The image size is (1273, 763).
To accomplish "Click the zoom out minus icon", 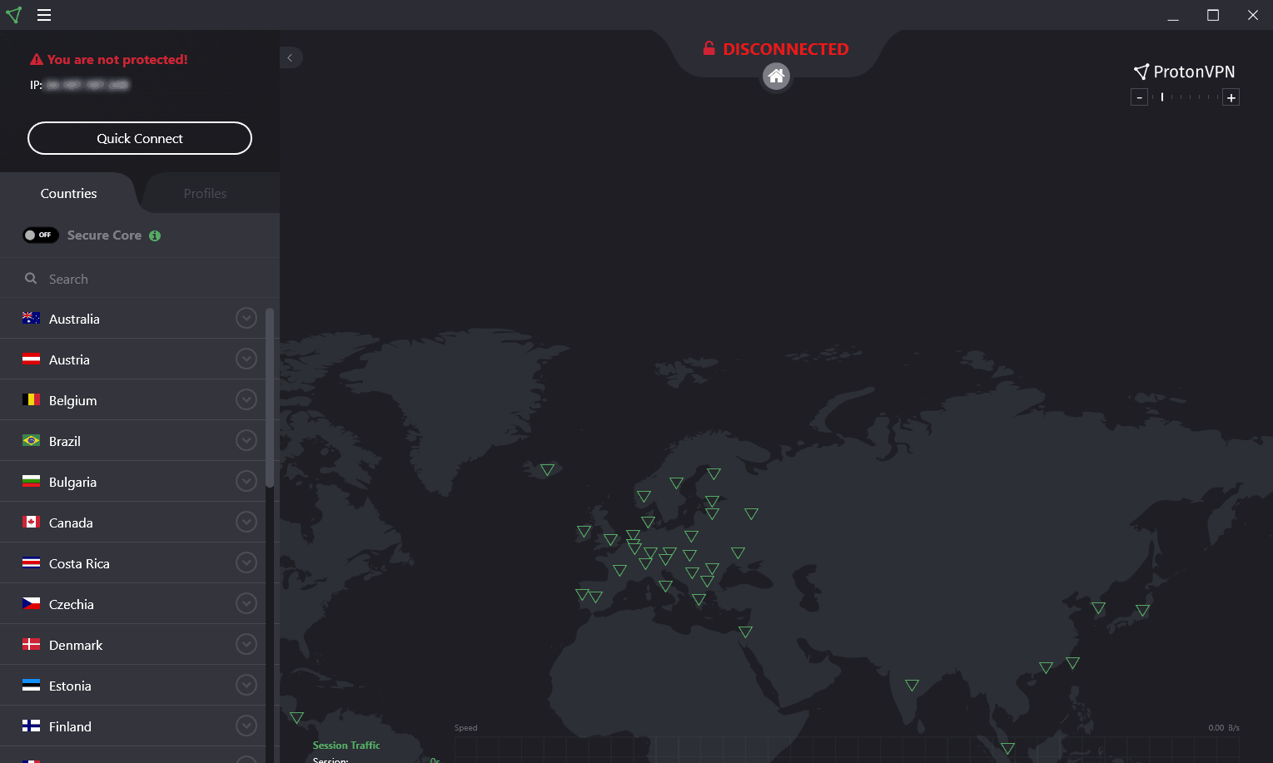I will 1139,97.
